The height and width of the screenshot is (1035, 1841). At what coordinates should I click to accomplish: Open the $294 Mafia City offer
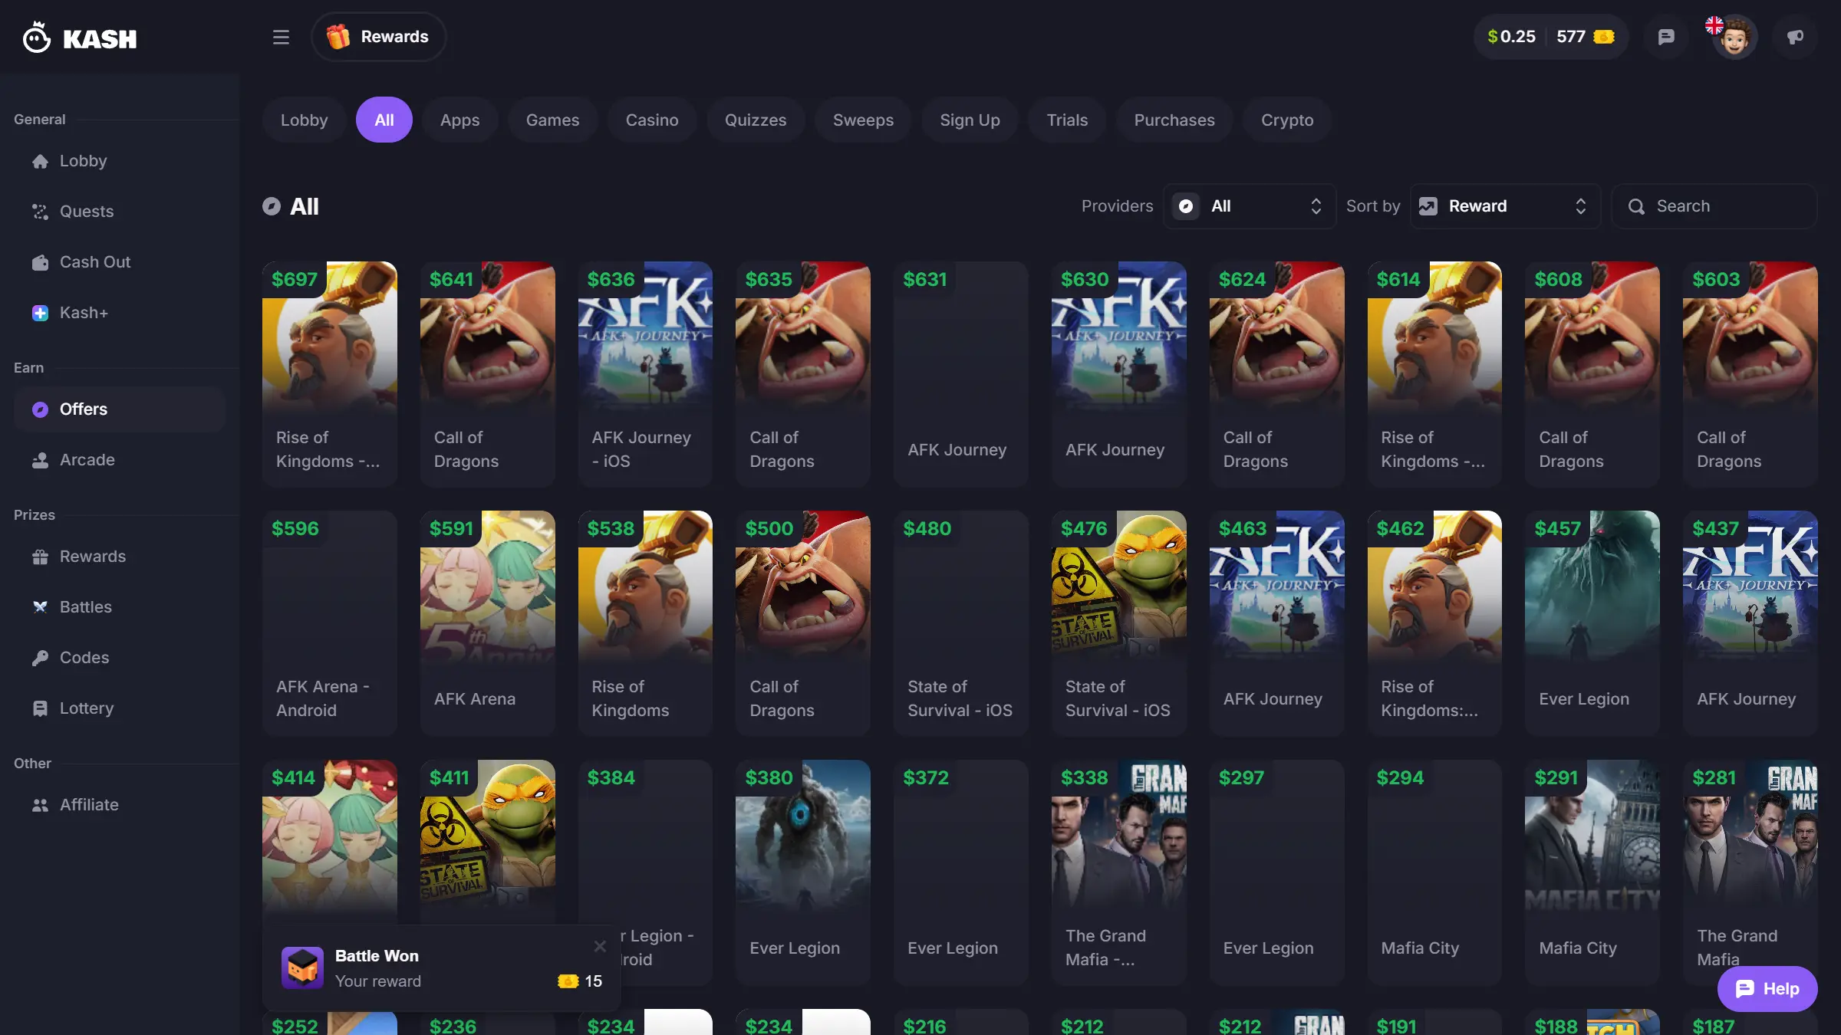1434,872
